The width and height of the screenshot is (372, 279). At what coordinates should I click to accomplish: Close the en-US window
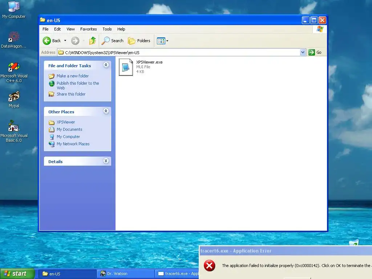pyautogui.click(x=322, y=20)
